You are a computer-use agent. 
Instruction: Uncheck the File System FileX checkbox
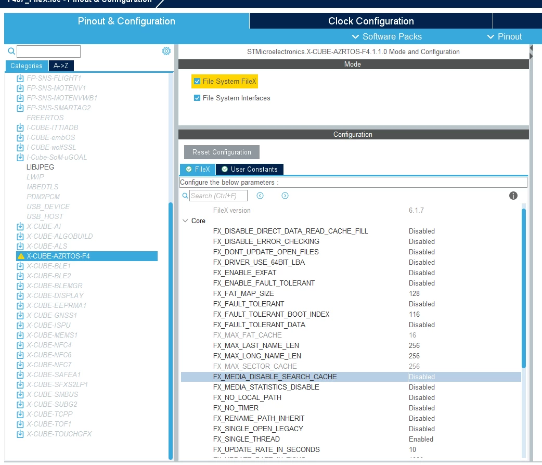coord(197,81)
